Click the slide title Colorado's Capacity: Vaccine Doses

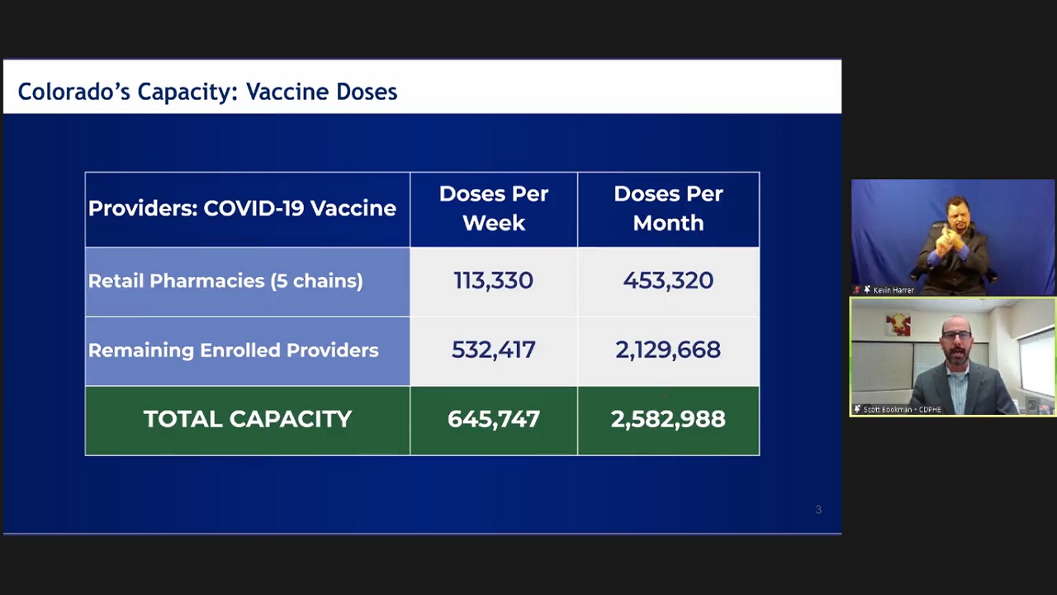pos(207,91)
